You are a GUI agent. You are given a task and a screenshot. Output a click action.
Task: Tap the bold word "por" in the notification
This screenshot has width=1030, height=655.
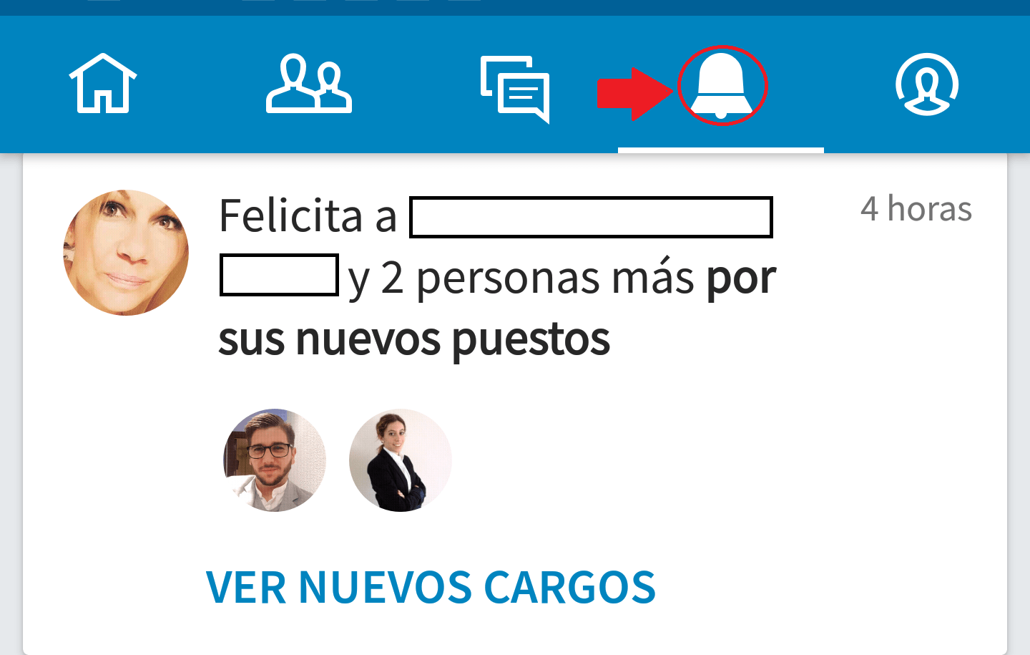click(x=742, y=278)
